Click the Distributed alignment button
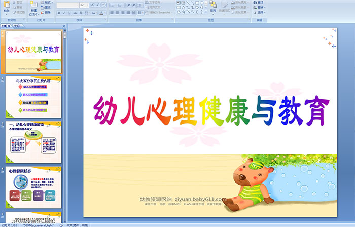The image size is (355, 227). coord(133,13)
